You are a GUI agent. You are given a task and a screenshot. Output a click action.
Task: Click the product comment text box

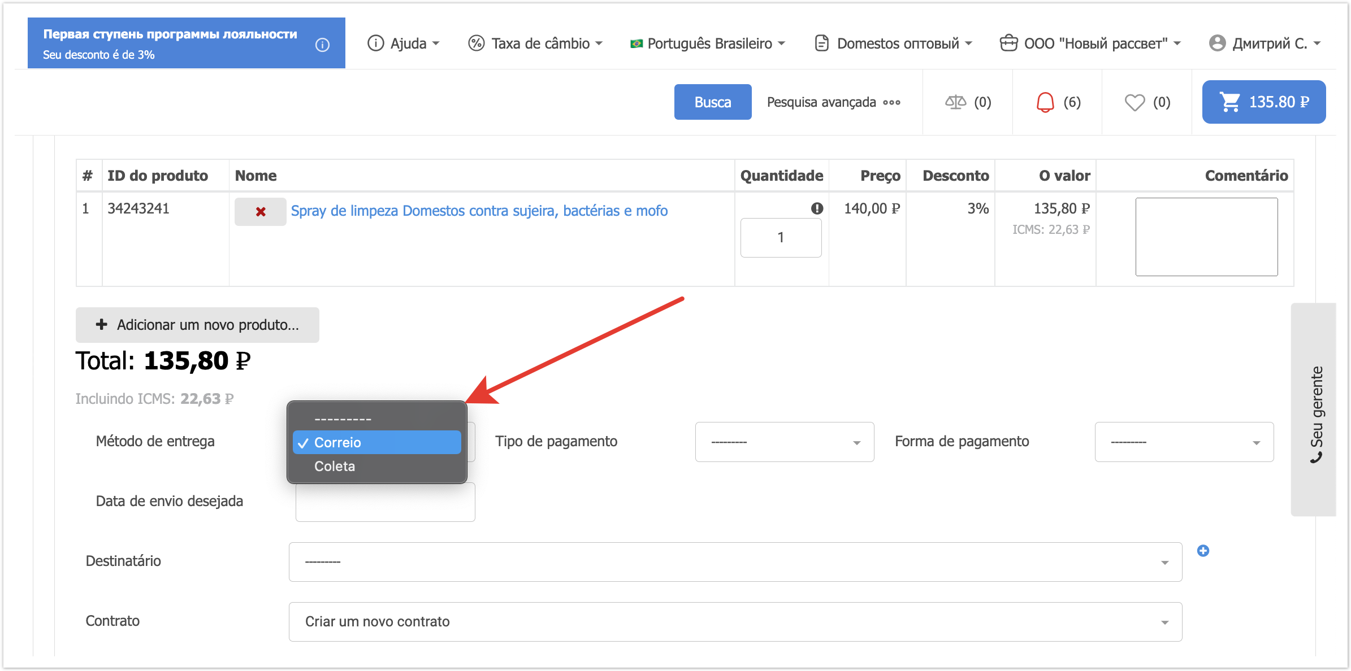coord(1206,237)
